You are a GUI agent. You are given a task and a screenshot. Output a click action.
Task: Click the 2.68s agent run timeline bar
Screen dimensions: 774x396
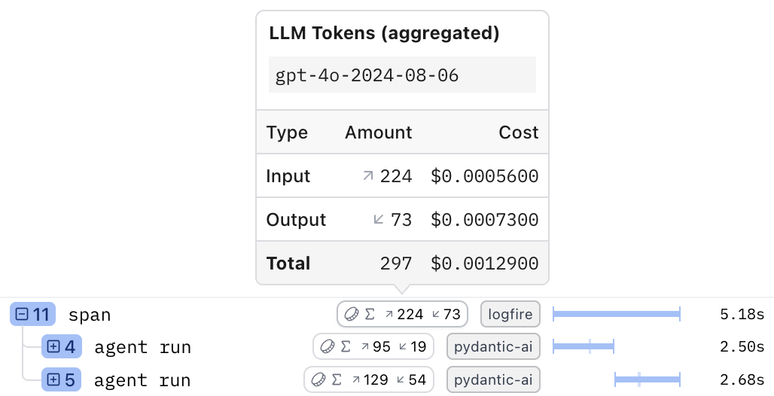pyautogui.click(x=648, y=380)
